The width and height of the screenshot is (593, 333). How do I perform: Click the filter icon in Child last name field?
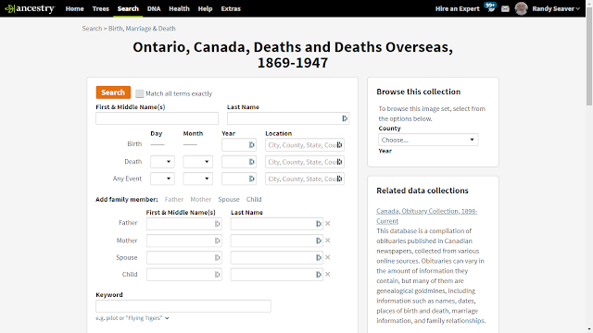point(319,275)
